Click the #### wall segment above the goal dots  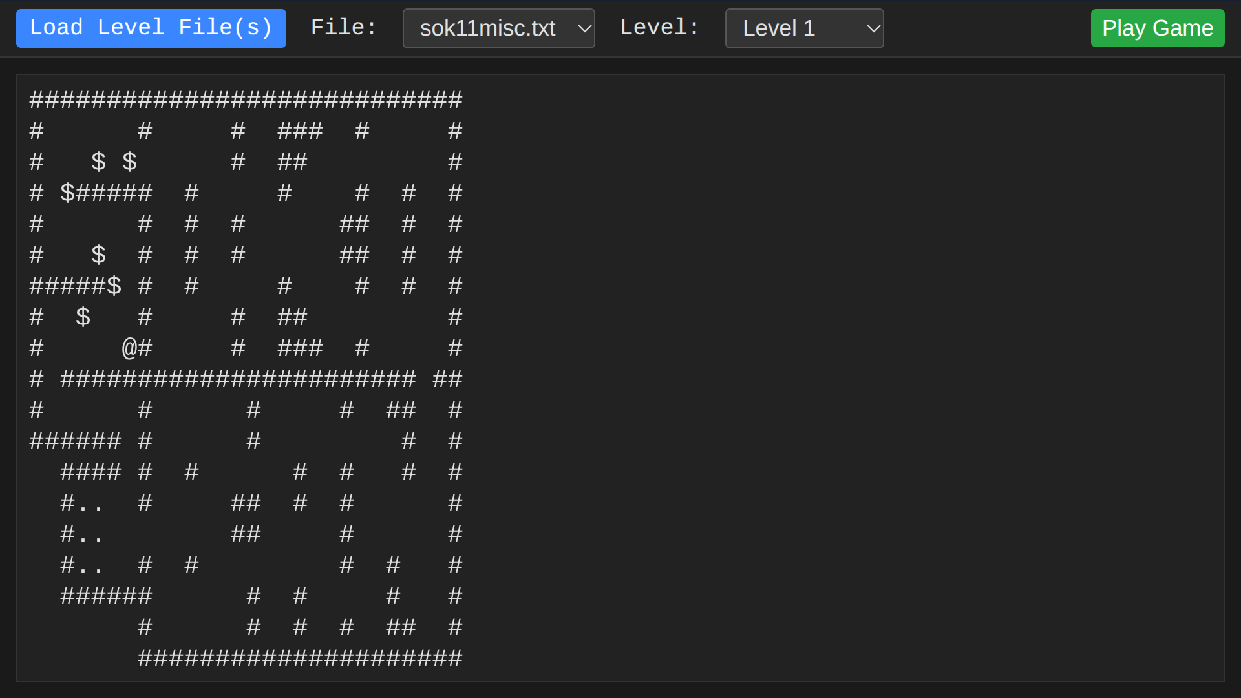90,472
